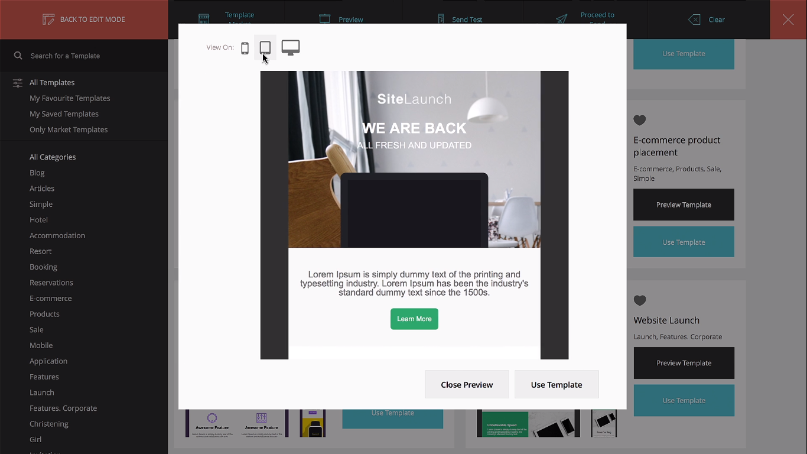Switch preview to desktop monitor view
The image size is (807, 454).
click(x=290, y=48)
